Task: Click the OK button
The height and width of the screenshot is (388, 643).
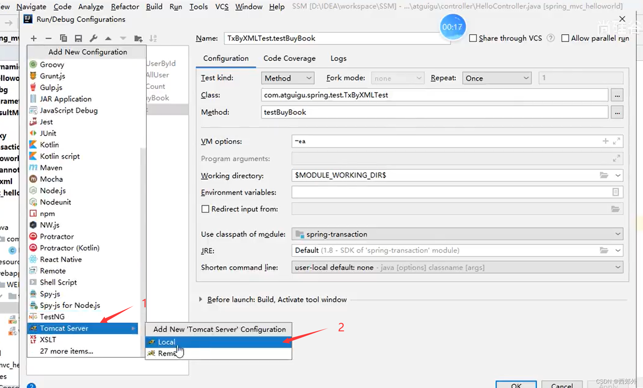Action: [x=516, y=385]
